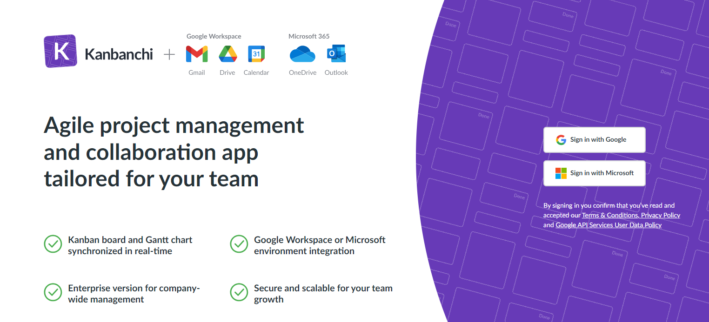Click 'Kanban board and Gantt chart' feature text
Viewport: 709px width, 322px height.
[x=130, y=245]
